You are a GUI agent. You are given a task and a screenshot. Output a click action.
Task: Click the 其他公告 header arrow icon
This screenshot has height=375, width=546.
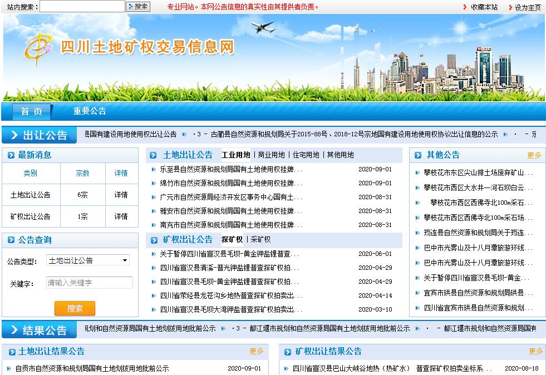(419, 155)
